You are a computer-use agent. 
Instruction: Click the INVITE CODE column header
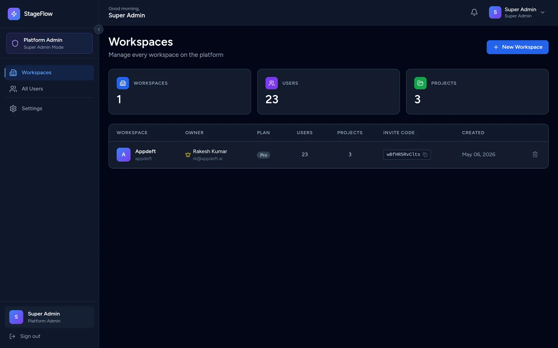click(x=399, y=133)
